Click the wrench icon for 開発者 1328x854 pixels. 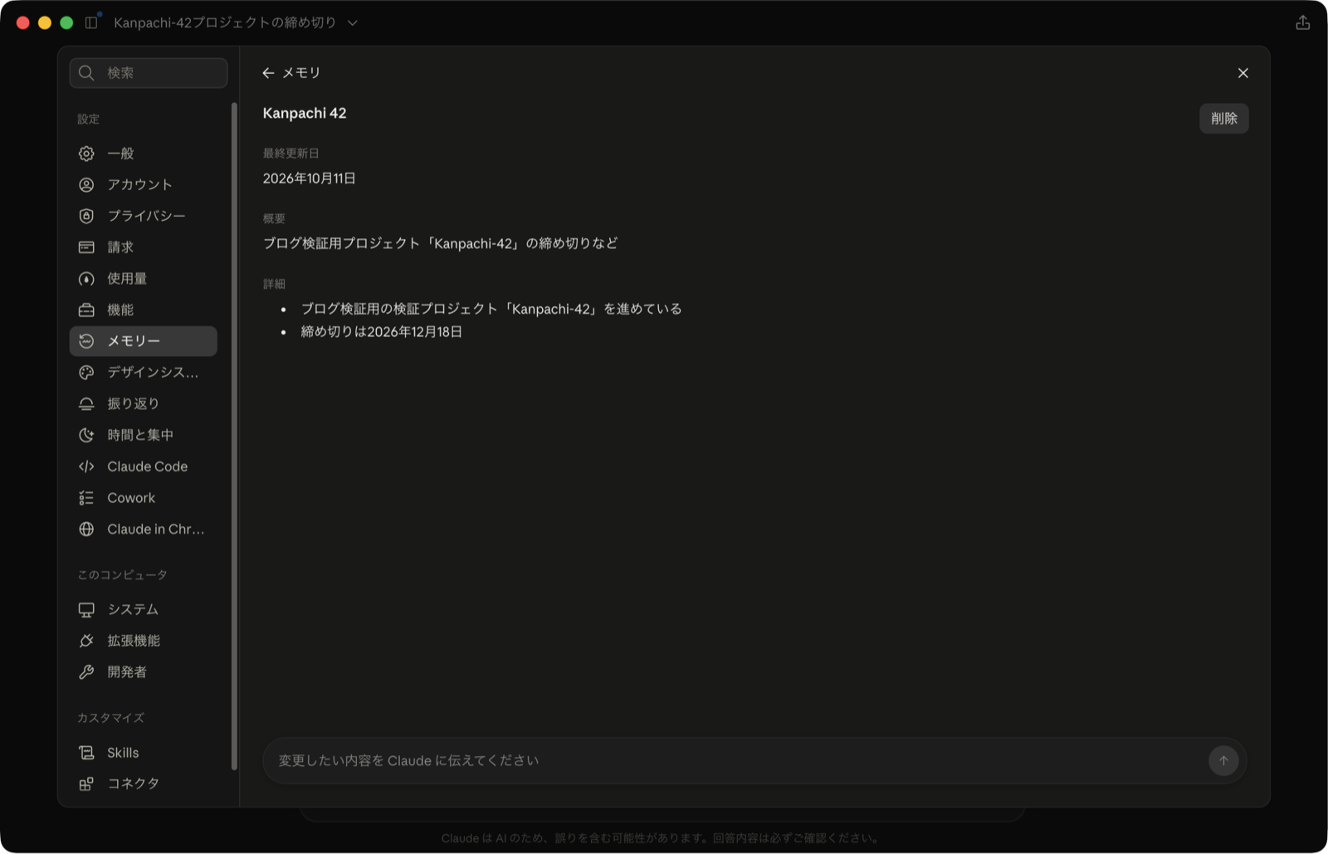tap(86, 672)
